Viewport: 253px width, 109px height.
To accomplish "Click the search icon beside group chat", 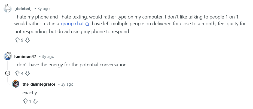I will [x=87, y=24].
